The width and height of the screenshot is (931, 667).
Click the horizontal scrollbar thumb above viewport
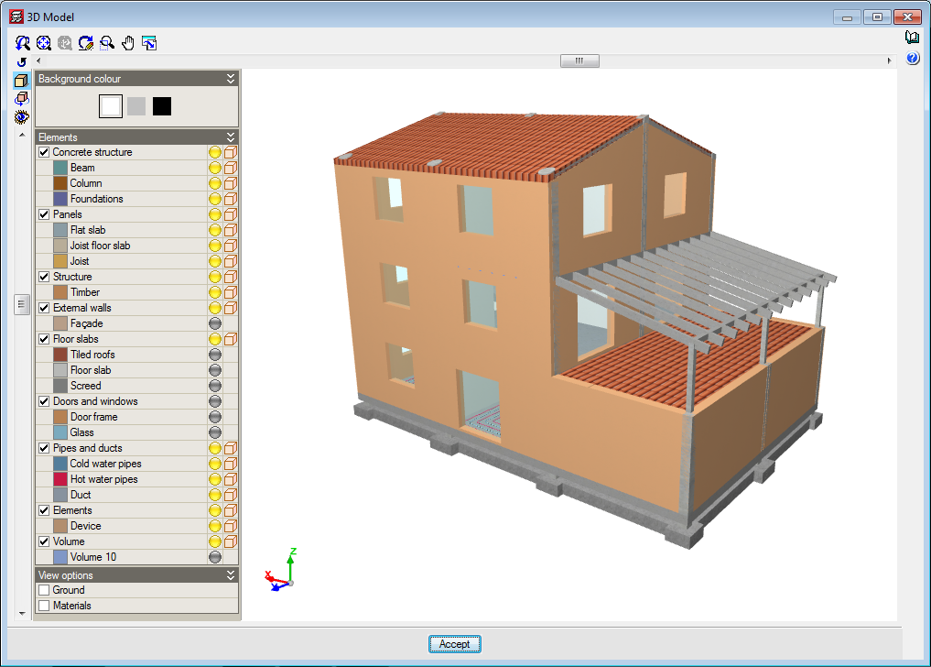(579, 60)
